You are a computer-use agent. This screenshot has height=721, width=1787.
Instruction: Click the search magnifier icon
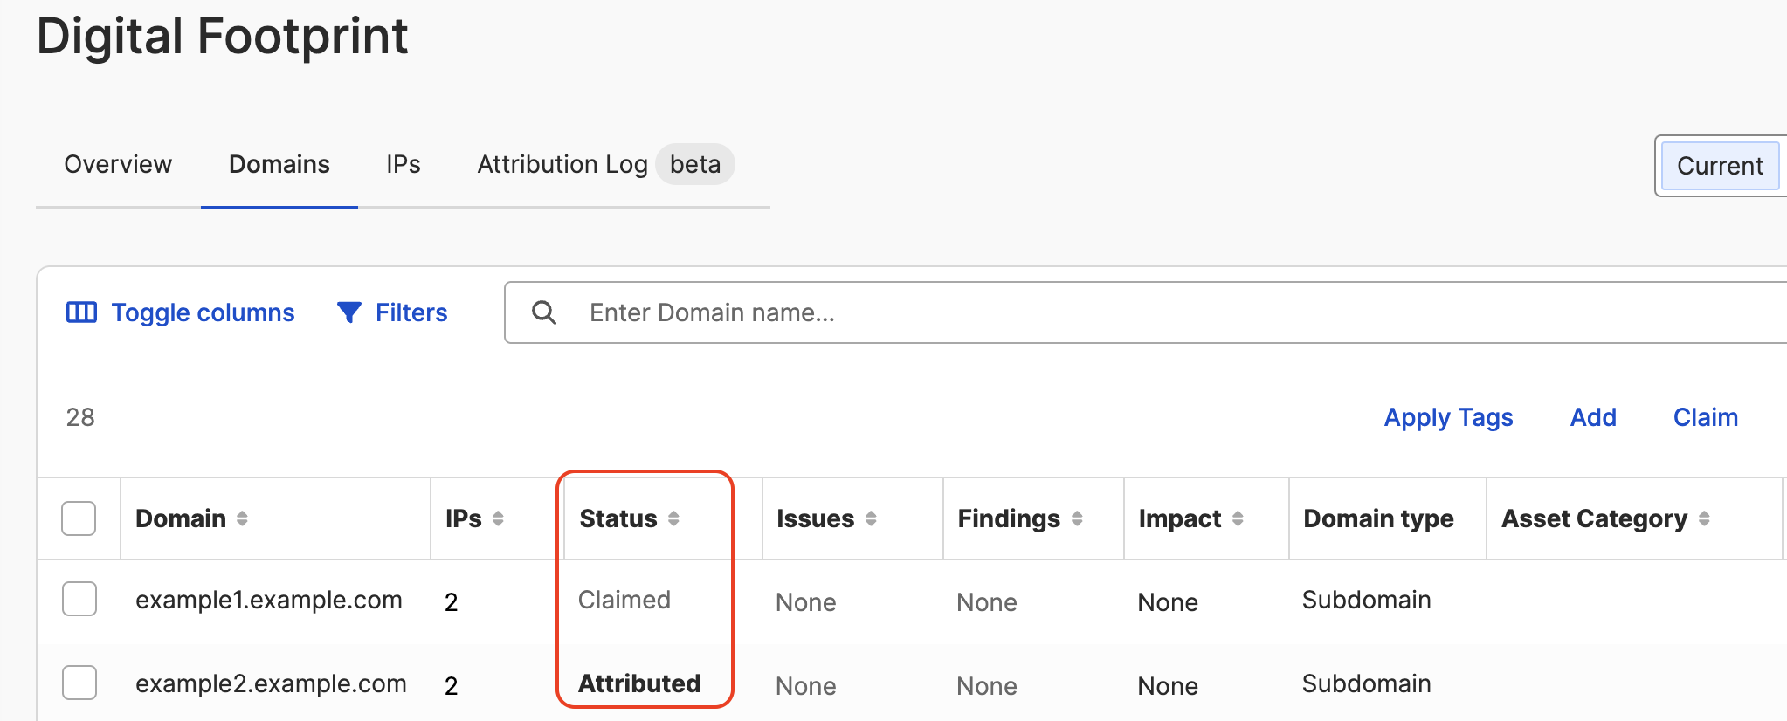tap(544, 312)
